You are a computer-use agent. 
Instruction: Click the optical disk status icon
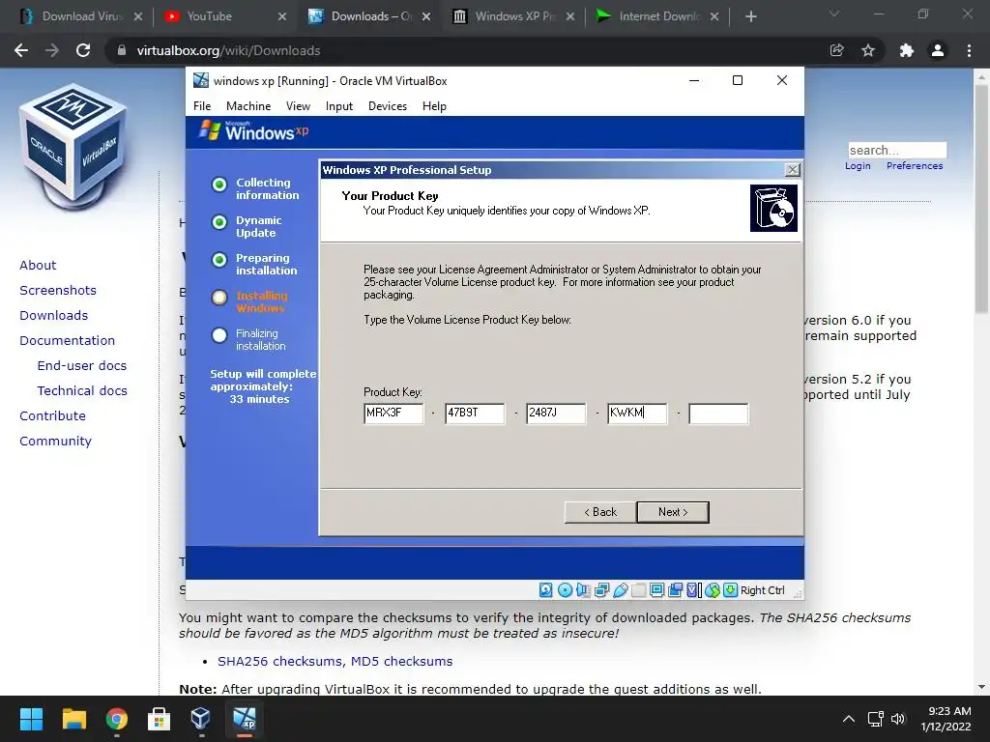[565, 590]
